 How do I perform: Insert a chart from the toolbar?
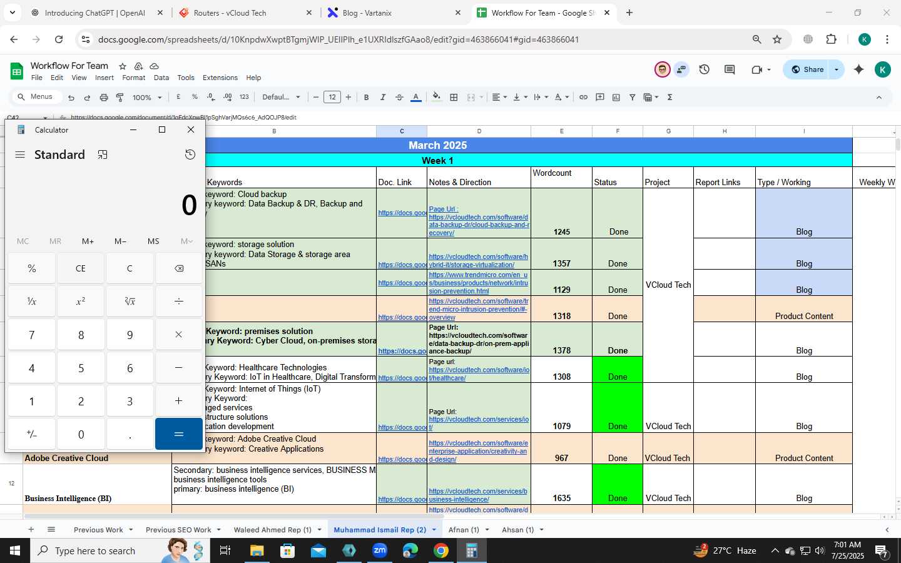pyautogui.click(x=616, y=97)
